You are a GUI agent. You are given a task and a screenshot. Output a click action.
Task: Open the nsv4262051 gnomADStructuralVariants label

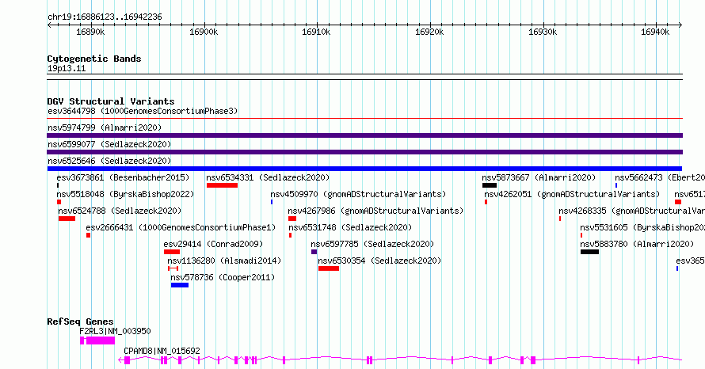(572, 194)
